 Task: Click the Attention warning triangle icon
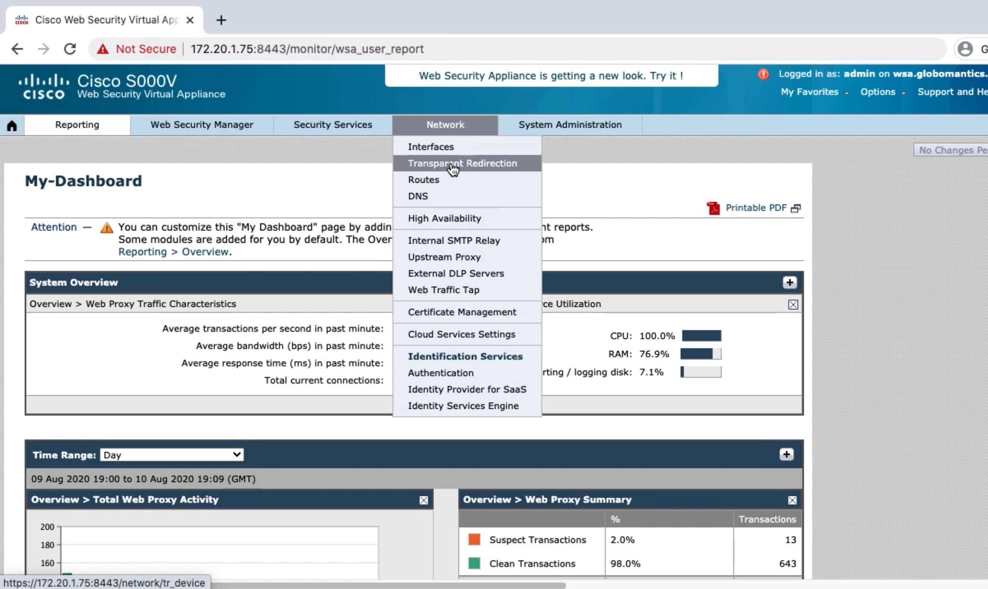[x=106, y=227]
